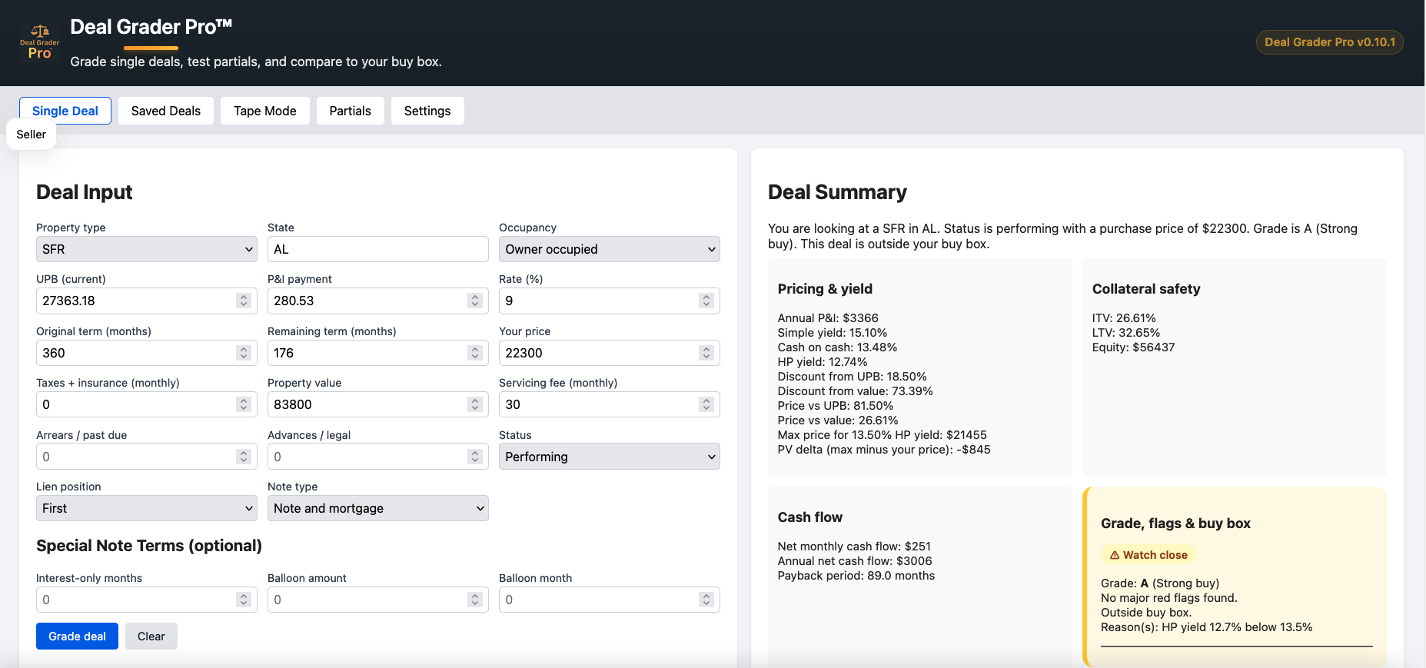Click the Outside buy box text
The image size is (1426, 668).
pos(1146,613)
